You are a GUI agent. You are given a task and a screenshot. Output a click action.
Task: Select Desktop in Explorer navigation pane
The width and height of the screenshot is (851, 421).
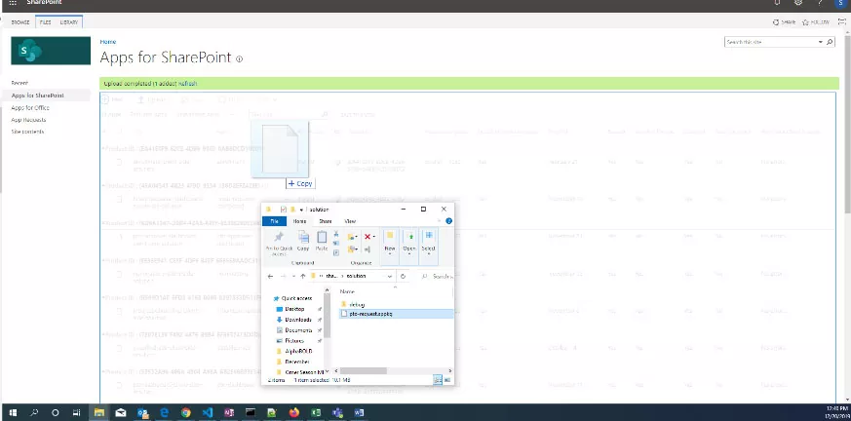click(x=290, y=309)
